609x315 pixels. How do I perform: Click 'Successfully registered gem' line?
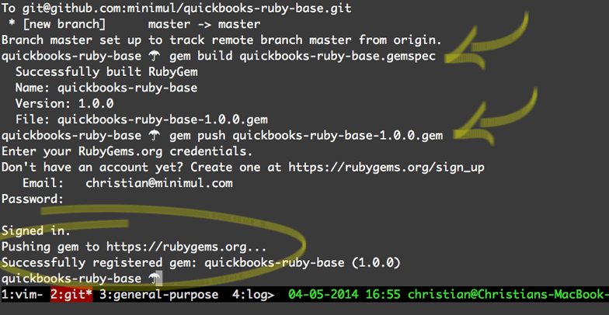point(200,262)
